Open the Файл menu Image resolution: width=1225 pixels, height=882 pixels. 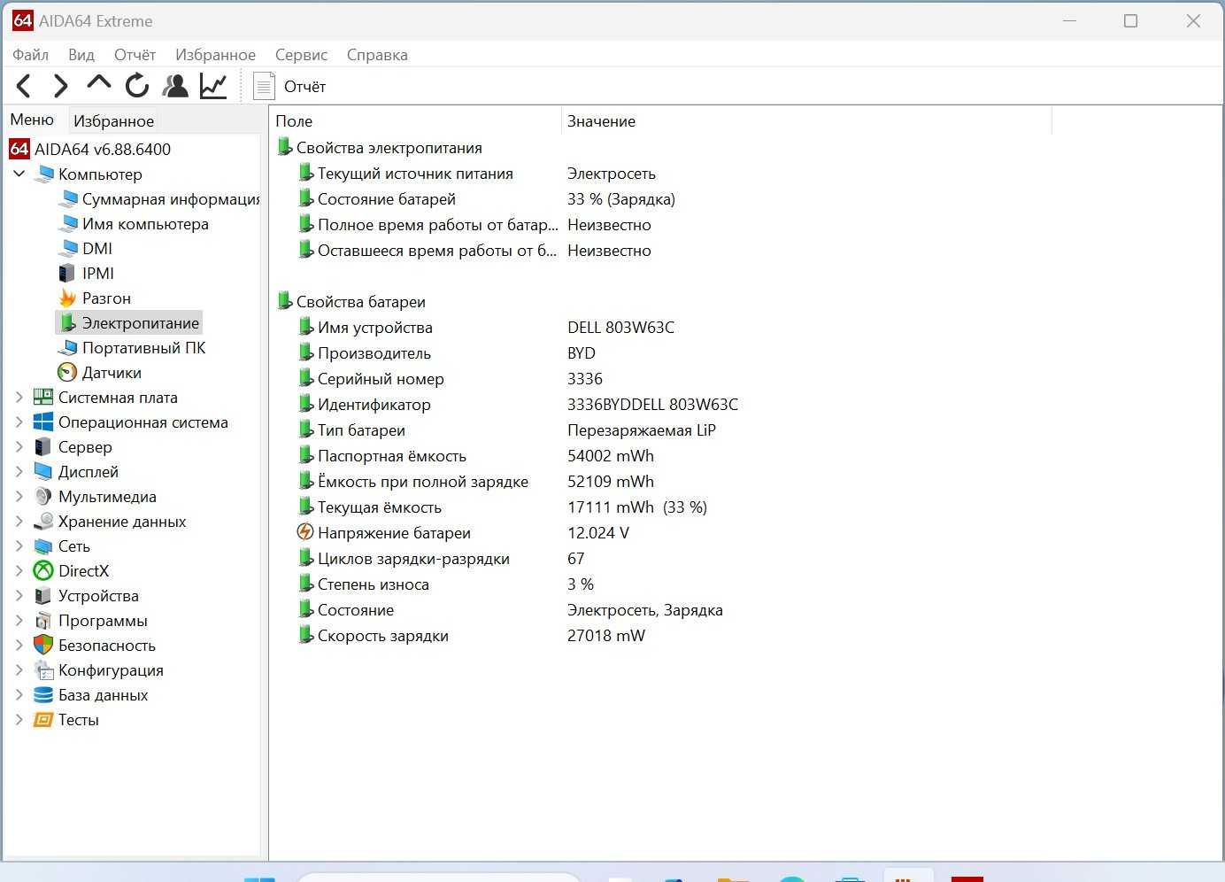pyautogui.click(x=30, y=55)
